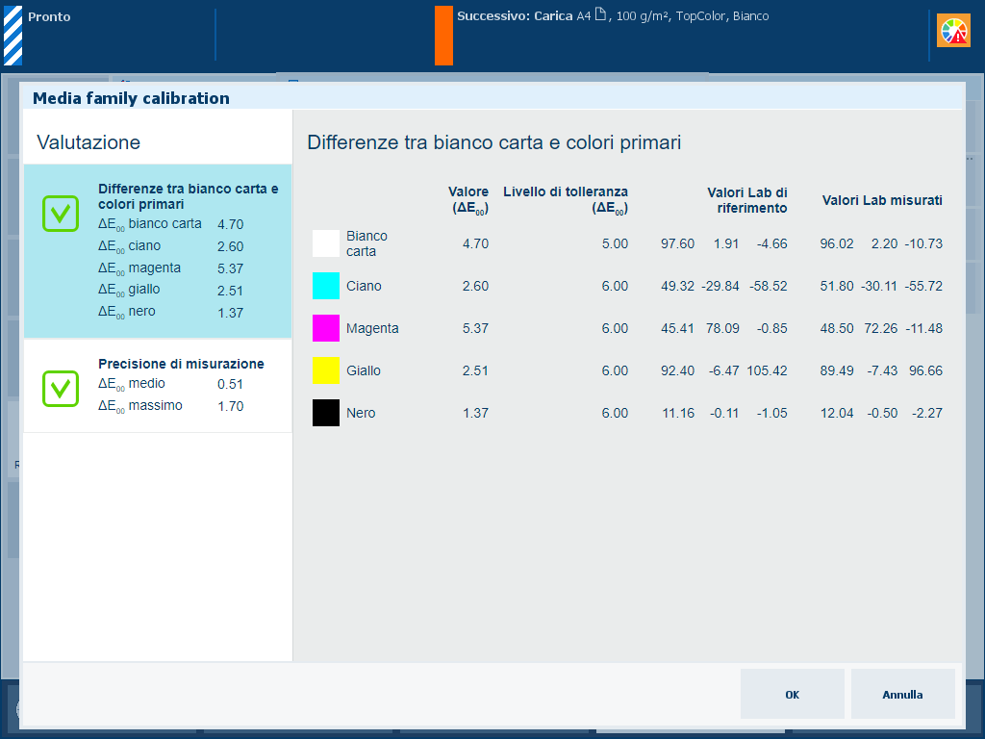Viewport: 985px width, 739px height.
Task: Click ΔE00 nero entry in left panel
Action: [171, 312]
